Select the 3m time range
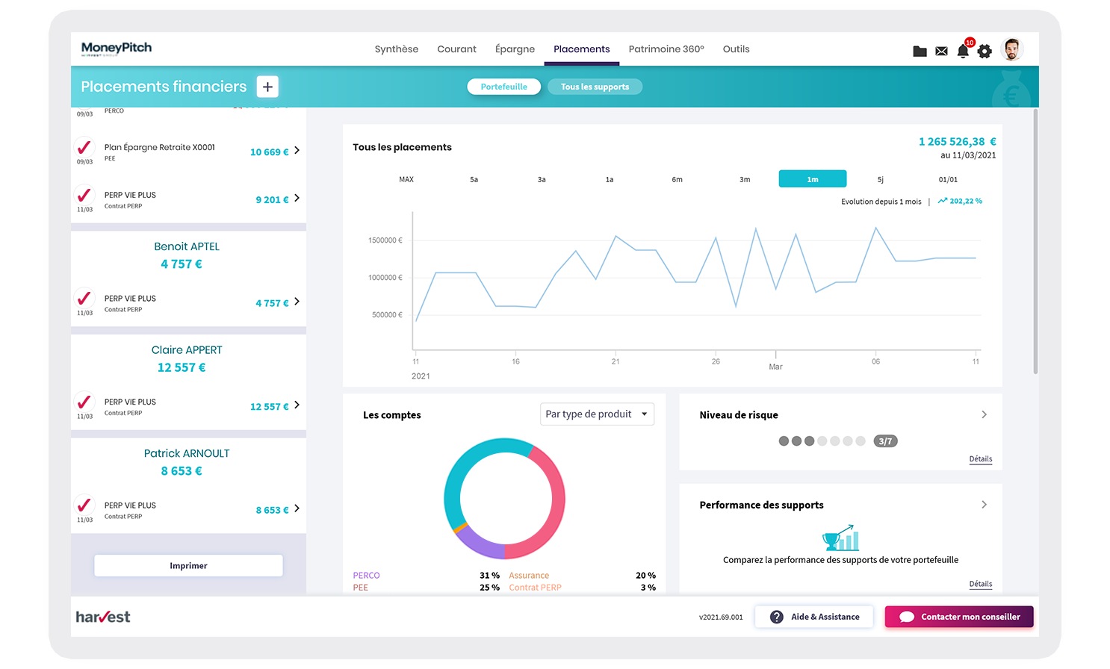 [x=745, y=179]
